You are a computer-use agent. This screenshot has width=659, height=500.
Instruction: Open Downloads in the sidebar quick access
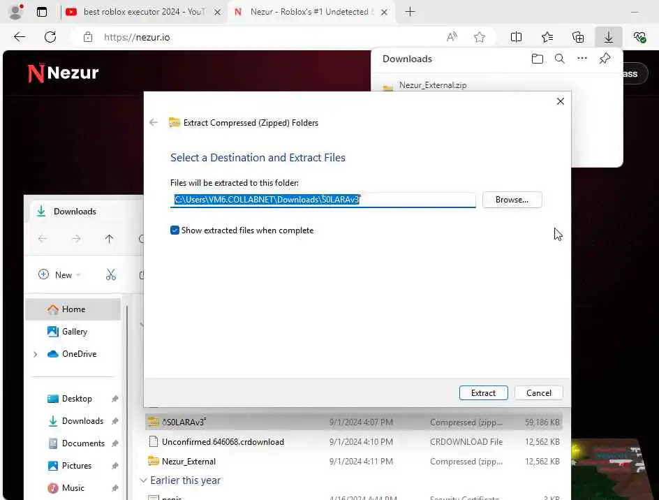point(82,421)
